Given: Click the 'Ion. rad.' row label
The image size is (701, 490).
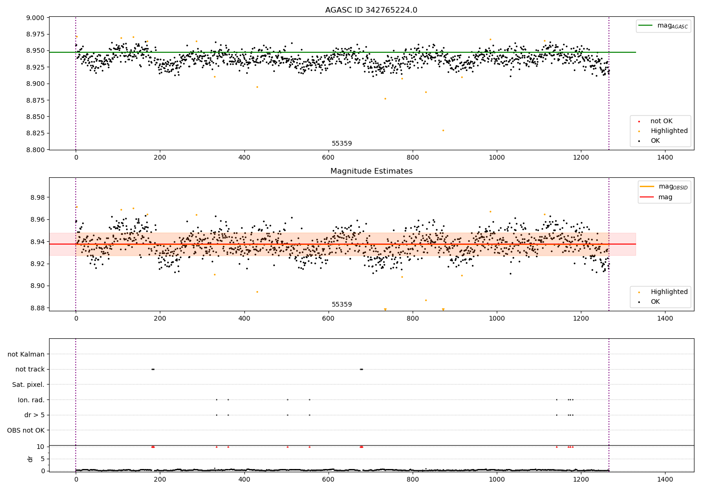Looking at the screenshot, I should click(x=31, y=400).
